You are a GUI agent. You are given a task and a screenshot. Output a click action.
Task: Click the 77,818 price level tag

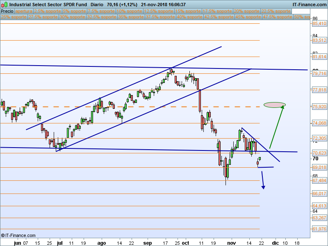319,90
